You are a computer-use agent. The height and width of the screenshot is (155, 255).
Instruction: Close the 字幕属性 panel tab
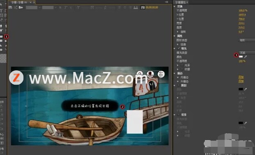(x=187, y=2)
